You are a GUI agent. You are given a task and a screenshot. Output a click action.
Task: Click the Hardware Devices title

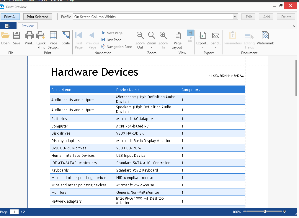coord(94,72)
